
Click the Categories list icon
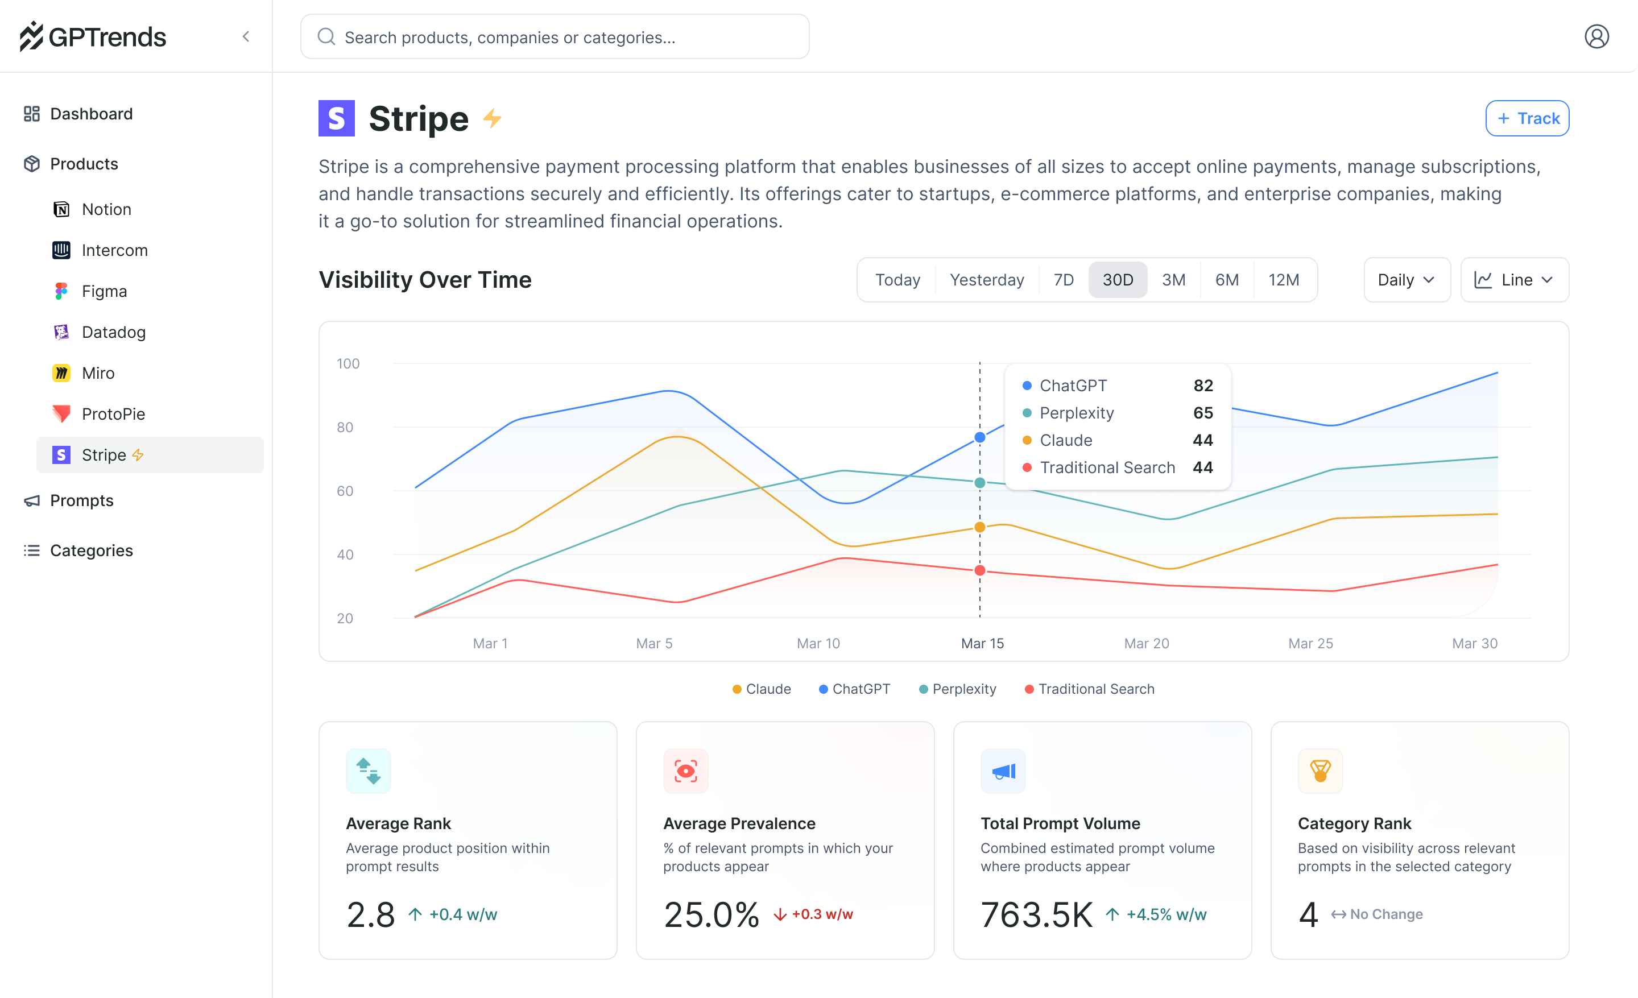(32, 550)
